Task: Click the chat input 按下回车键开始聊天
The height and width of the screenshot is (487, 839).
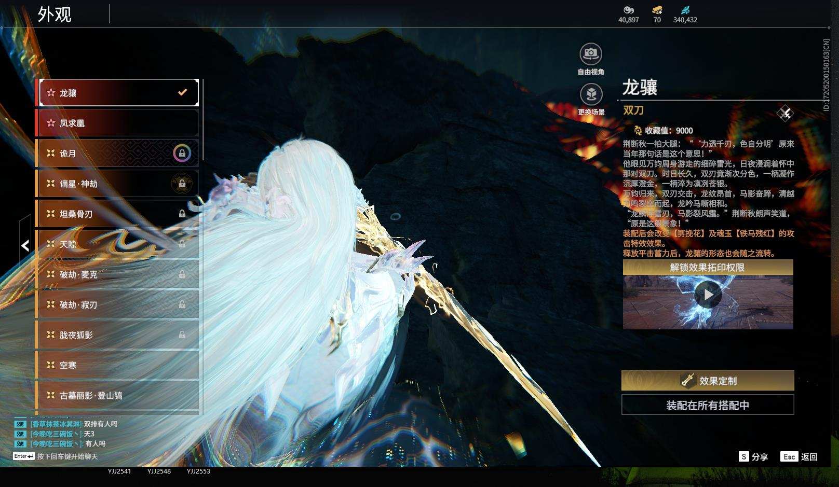Action: [x=67, y=456]
